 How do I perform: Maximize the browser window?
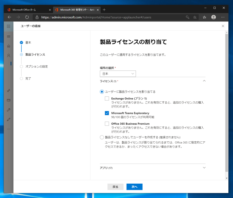click(x=215, y=8)
